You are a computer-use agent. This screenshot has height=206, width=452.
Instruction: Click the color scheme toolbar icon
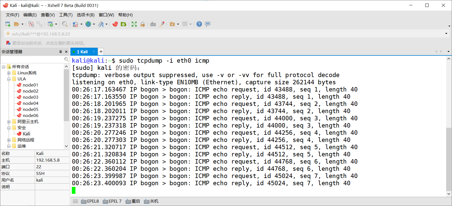[75, 24]
